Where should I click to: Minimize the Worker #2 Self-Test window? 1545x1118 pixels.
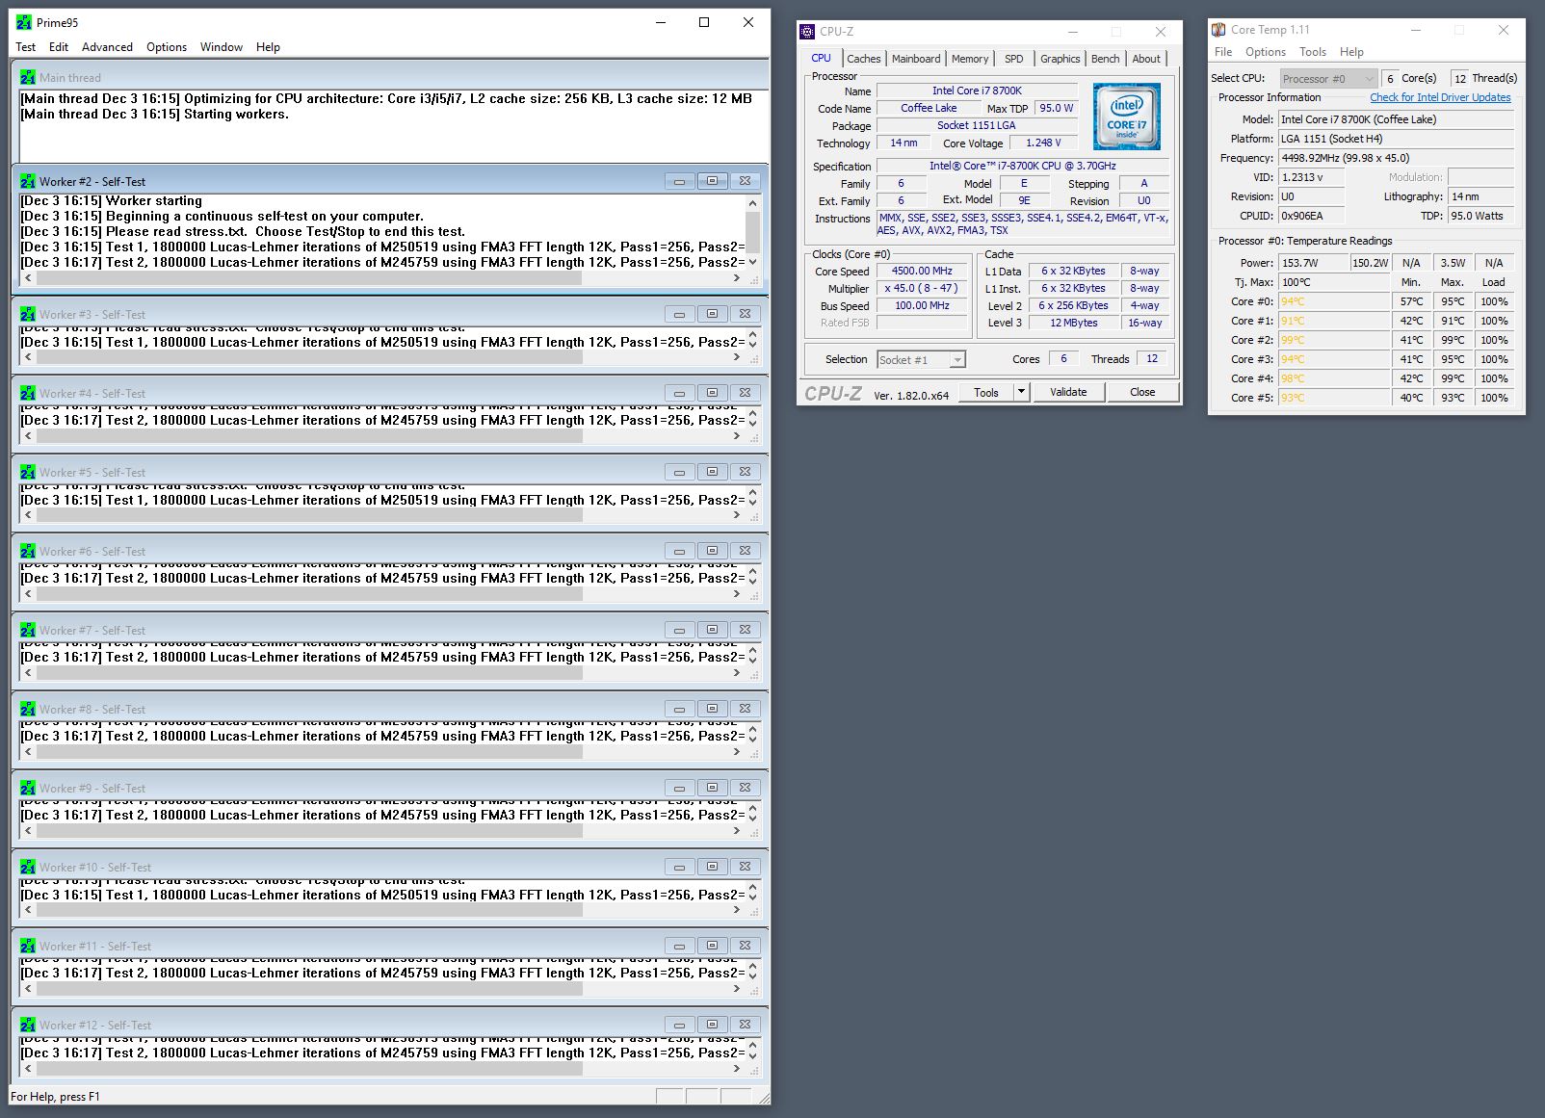pyautogui.click(x=679, y=181)
